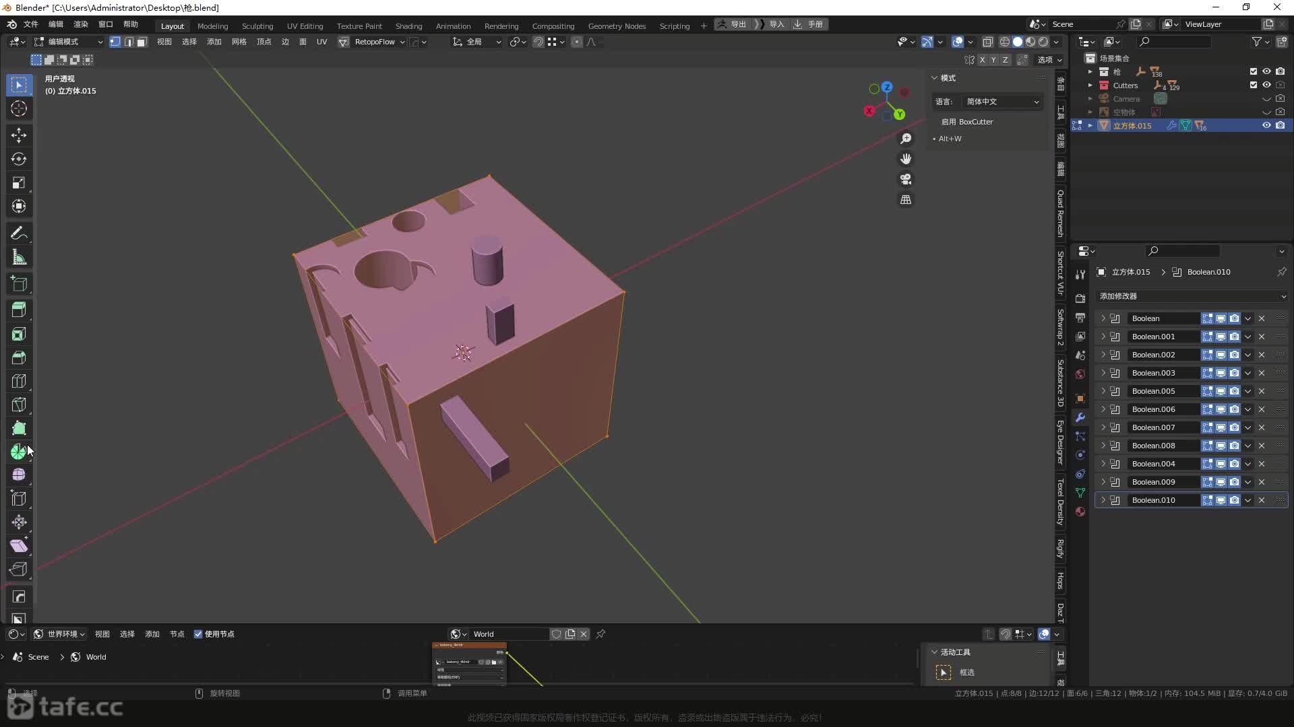The width and height of the screenshot is (1294, 727).
Task: Open the 编辑模式 mode dropdown
Action: click(x=69, y=42)
